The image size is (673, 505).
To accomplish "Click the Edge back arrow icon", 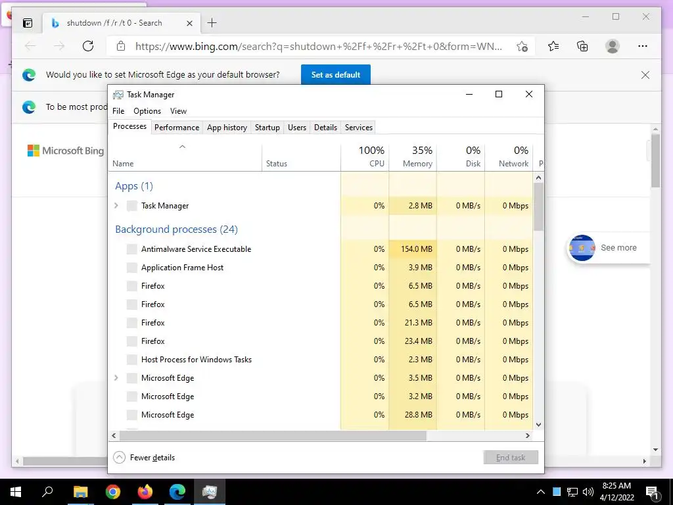I will tap(30, 46).
